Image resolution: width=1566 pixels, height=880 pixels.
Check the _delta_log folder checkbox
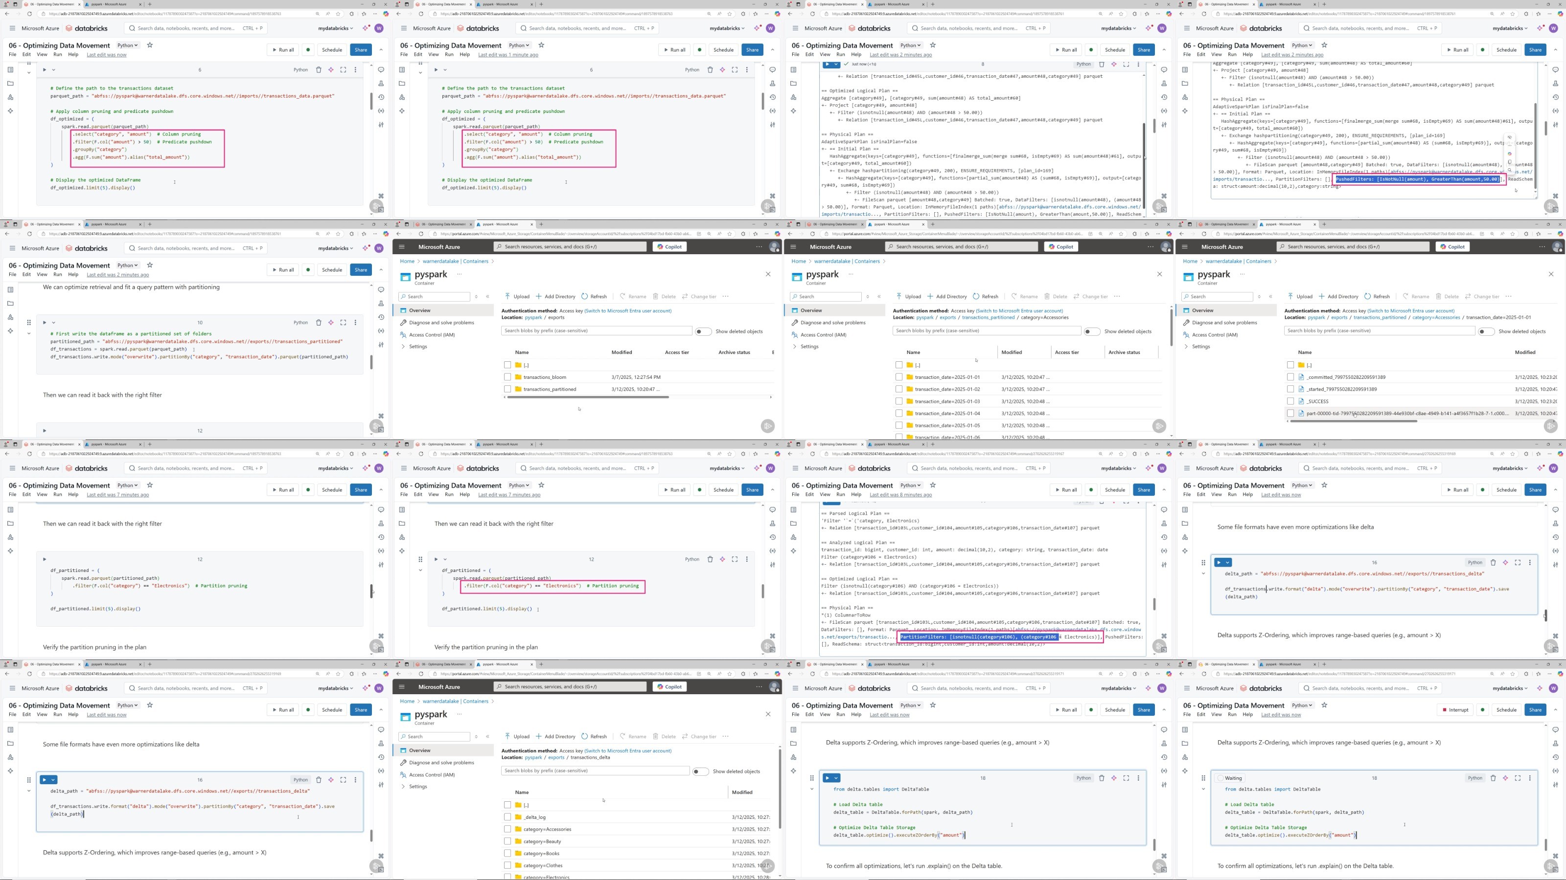coord(507,817)
